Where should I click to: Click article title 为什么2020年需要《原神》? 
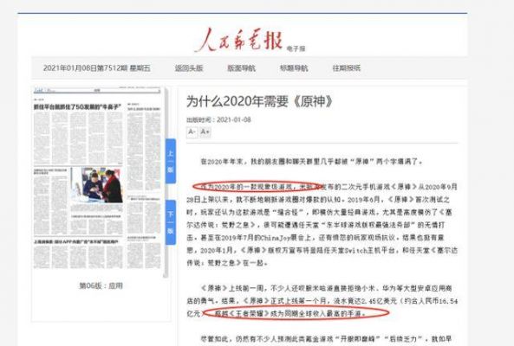click(260, 101)
